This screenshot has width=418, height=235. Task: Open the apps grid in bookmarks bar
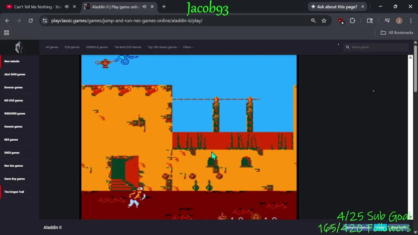(7, 33)
